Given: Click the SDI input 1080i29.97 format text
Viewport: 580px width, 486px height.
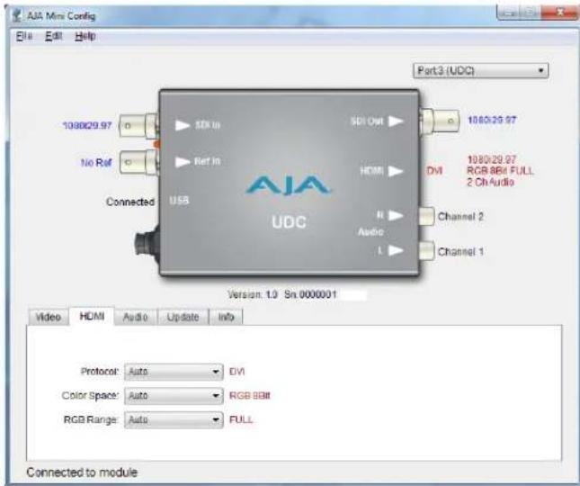Looking at the screenshot, I should 87,125.
